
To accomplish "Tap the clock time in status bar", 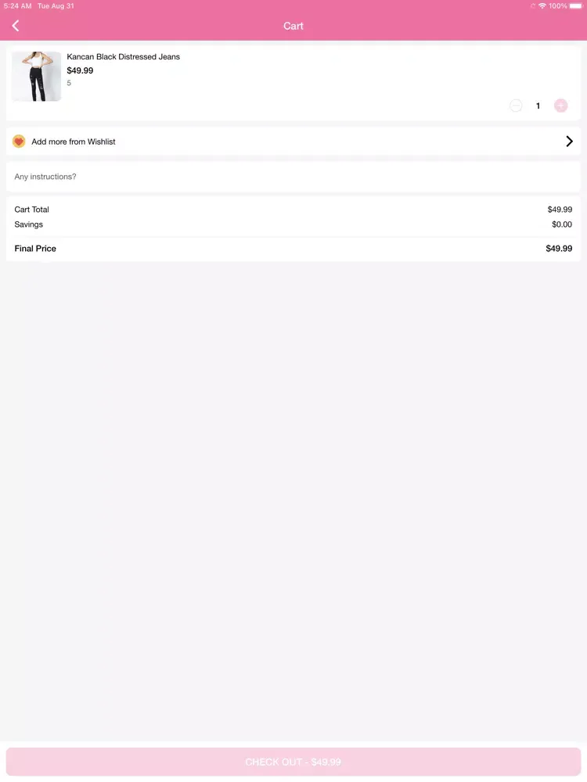I will (x=17, y=5).
